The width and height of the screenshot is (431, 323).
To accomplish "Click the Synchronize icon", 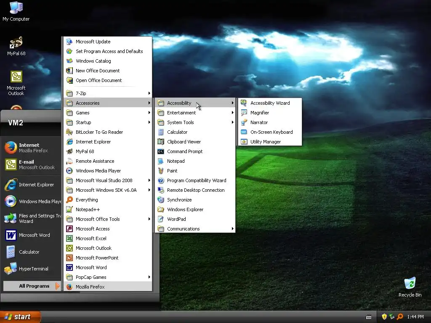I will [161, 200].
